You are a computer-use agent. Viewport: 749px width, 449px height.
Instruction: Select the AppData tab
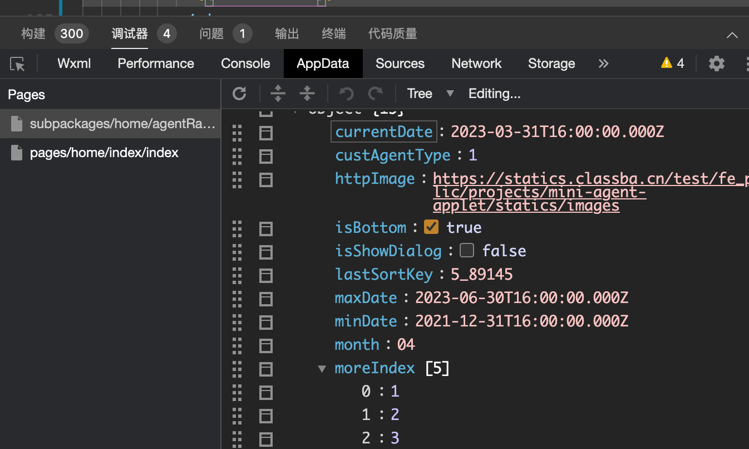(323, 64)
